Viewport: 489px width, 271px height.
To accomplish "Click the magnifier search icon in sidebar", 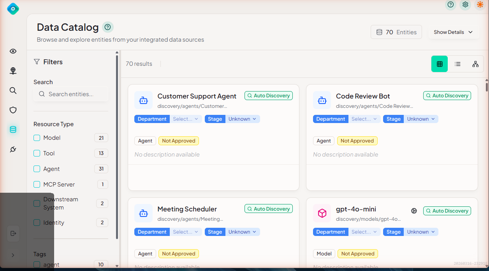I will pyautogui.click(x=13, y=91).
